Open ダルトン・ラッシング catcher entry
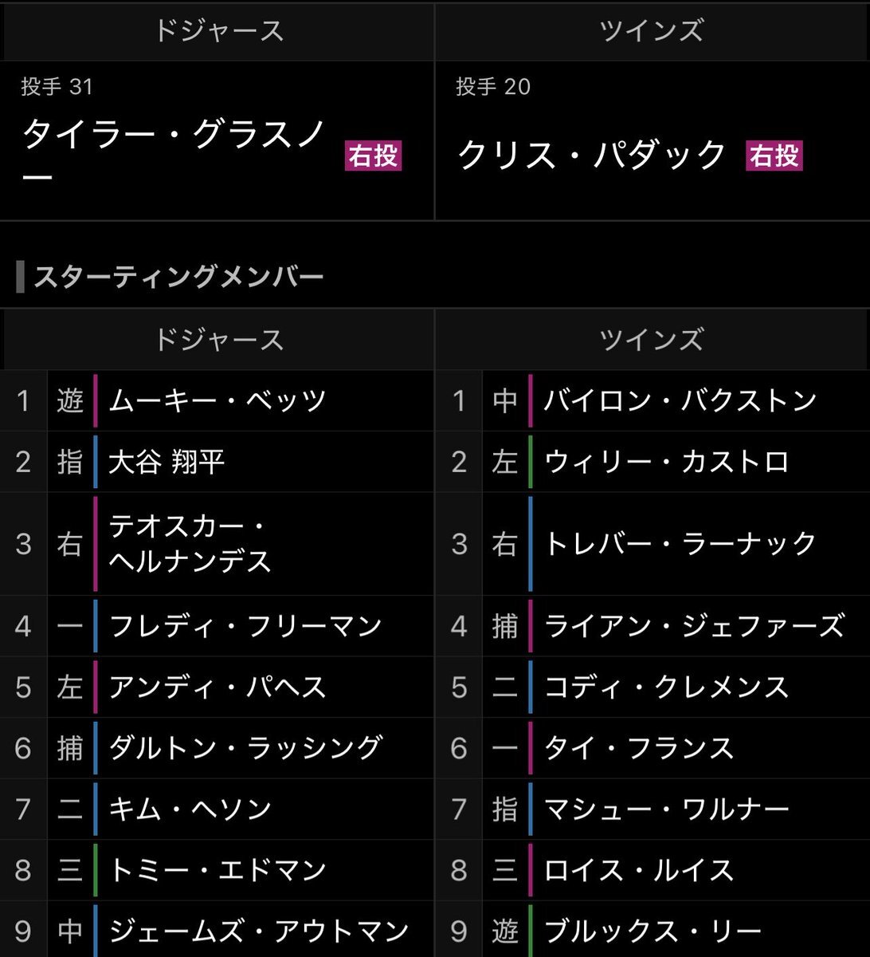This screenshot has height=957, width=870. (217, 748)
